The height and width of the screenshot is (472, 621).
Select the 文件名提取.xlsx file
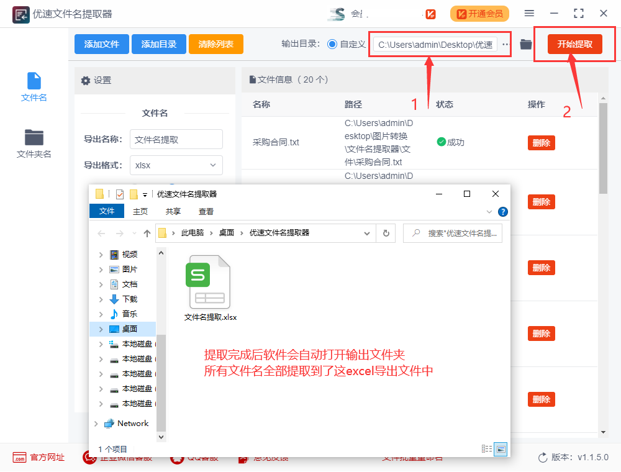211,288
